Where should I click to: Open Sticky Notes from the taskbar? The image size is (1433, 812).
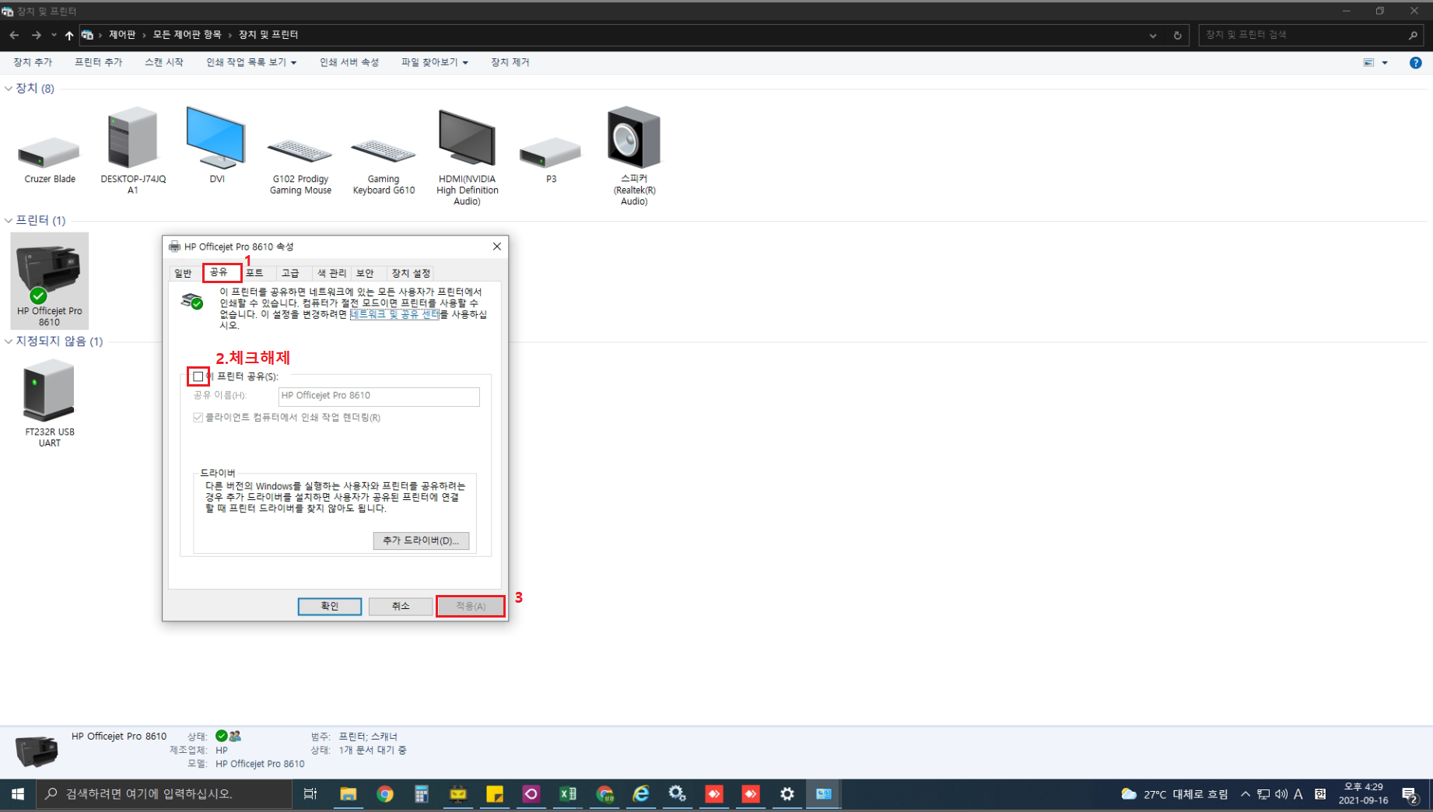[x=495, y=794]
